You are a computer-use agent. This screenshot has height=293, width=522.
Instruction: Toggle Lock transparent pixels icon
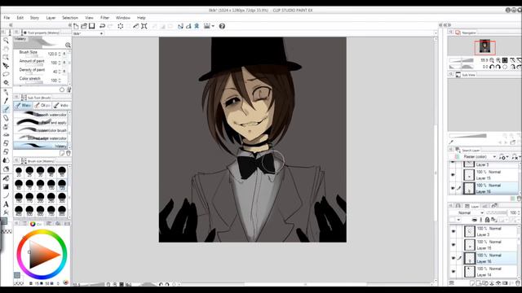487,220
